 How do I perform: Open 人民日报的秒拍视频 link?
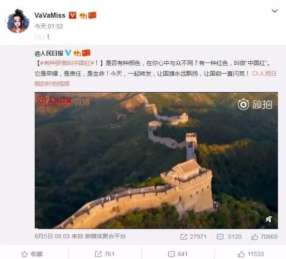click(x=155, y=79)
